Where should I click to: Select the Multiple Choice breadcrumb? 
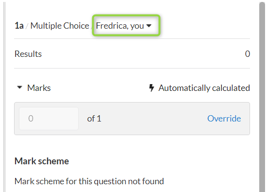pos(60,26)
